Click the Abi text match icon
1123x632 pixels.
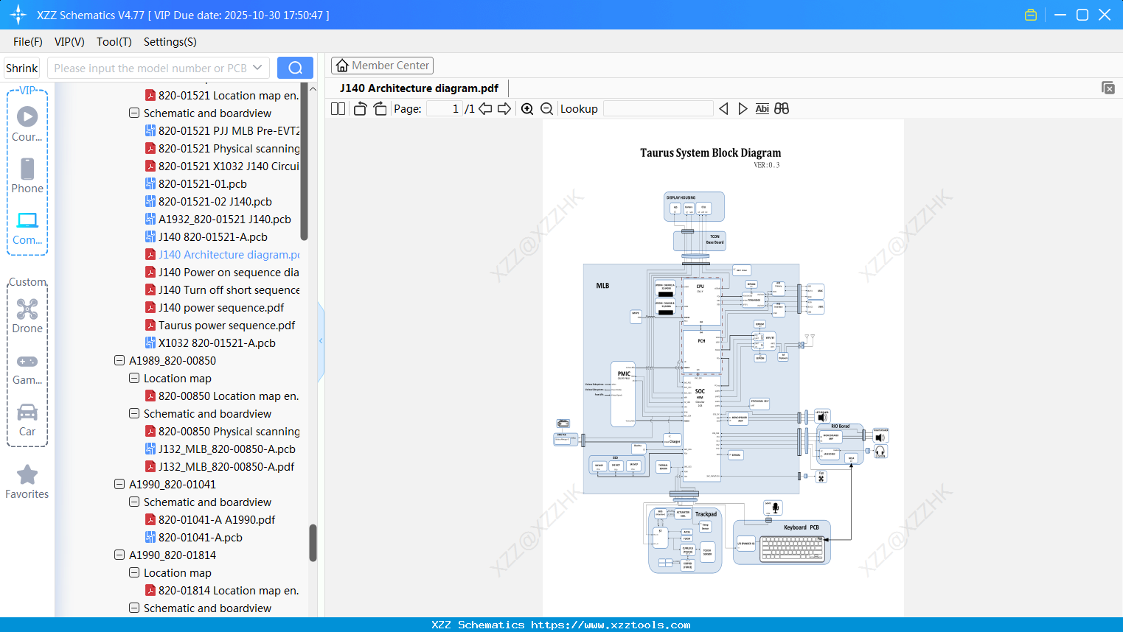762,109
